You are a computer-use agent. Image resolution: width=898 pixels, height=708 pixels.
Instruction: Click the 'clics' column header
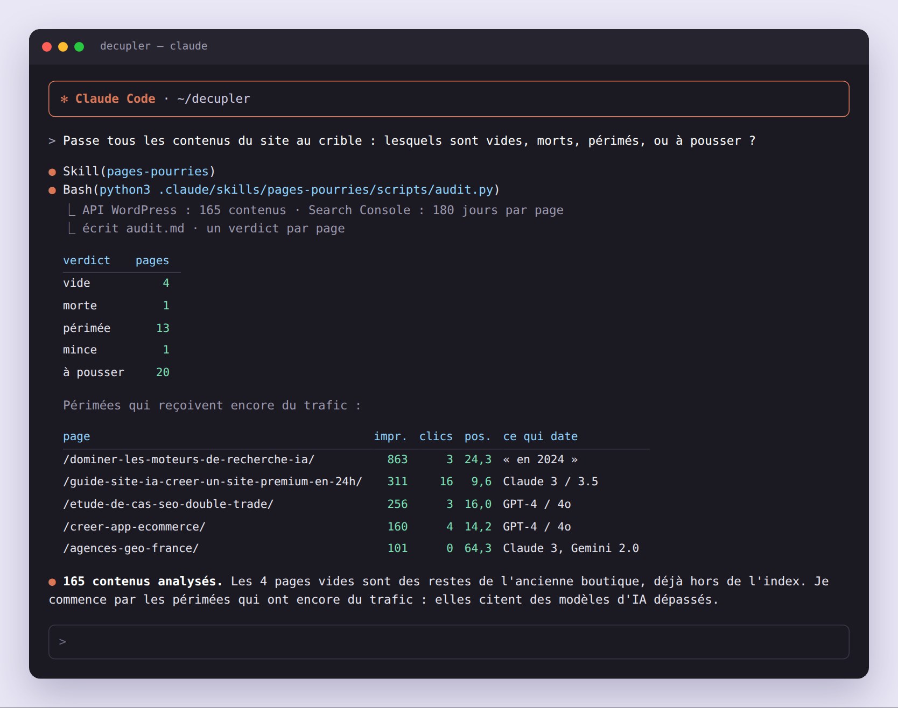click(436, 436)
